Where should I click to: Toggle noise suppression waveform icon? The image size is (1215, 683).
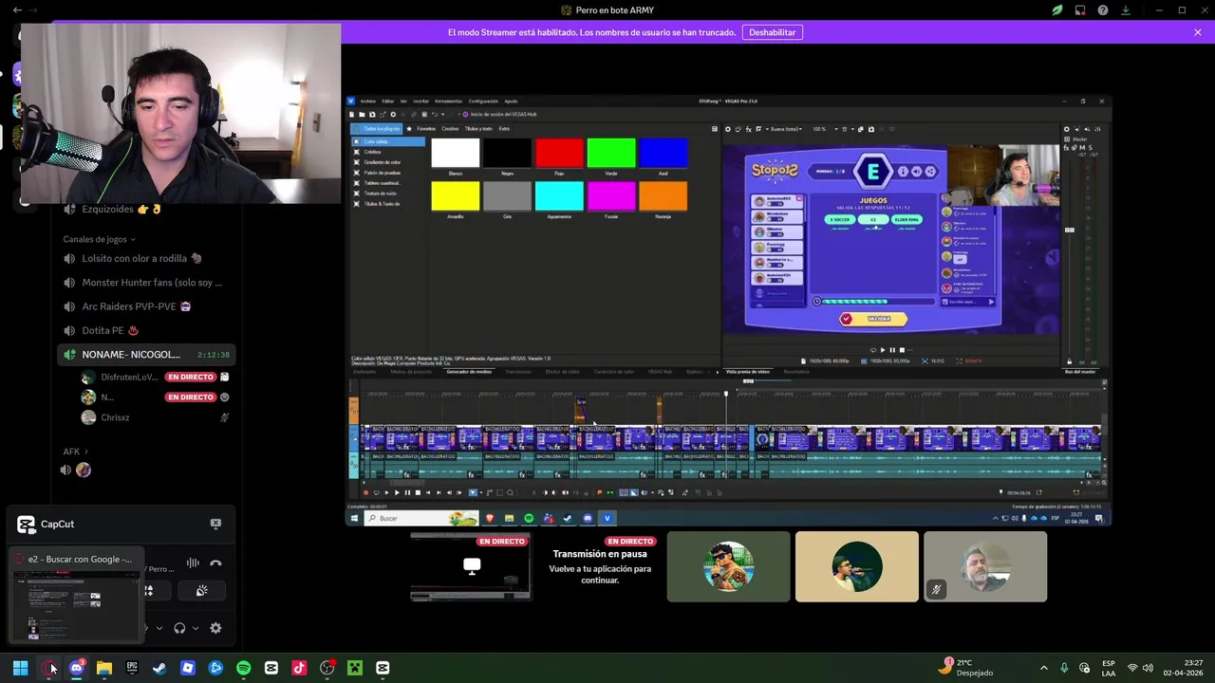[193, 563]
